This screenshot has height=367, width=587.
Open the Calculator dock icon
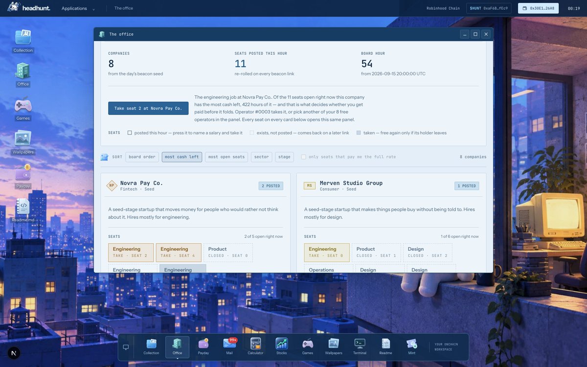pos(255,346)
